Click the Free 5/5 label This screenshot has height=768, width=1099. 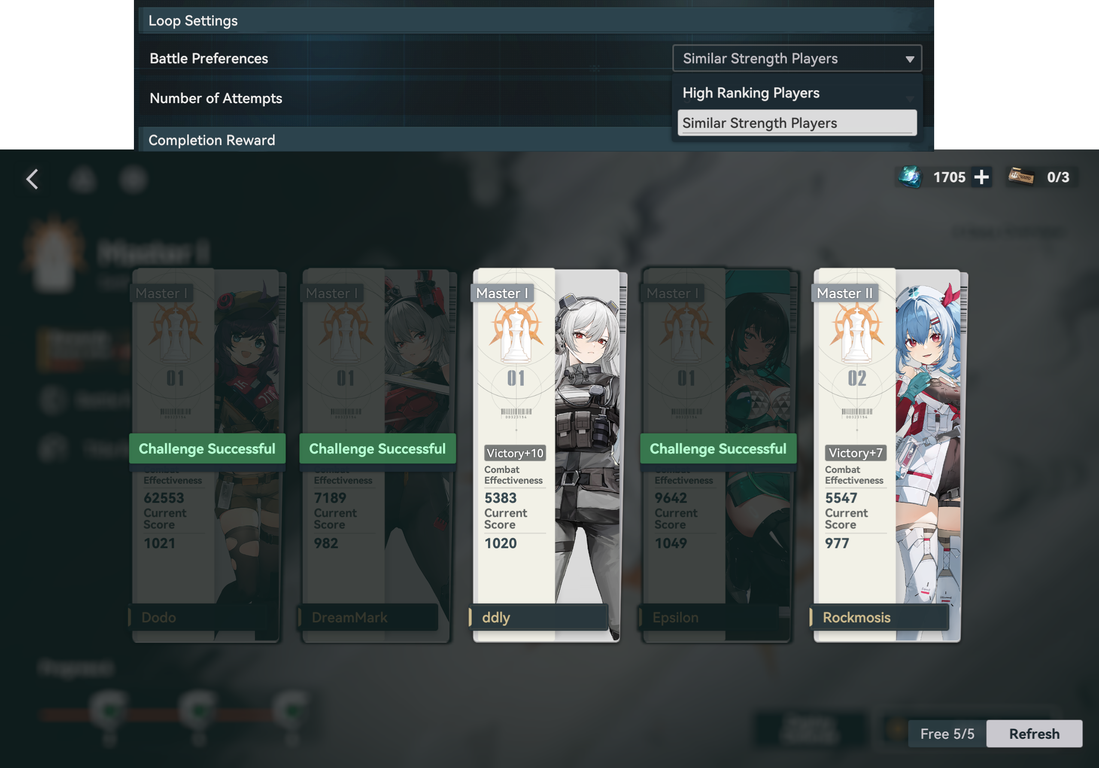[x=947, y=734]
